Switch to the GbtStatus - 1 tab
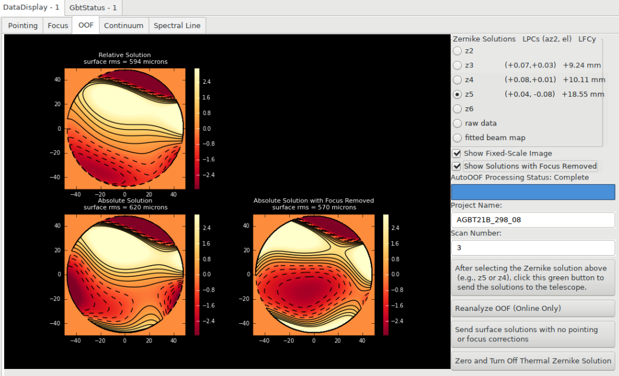Viewport: 619px width, 376px height. (93, 8)
